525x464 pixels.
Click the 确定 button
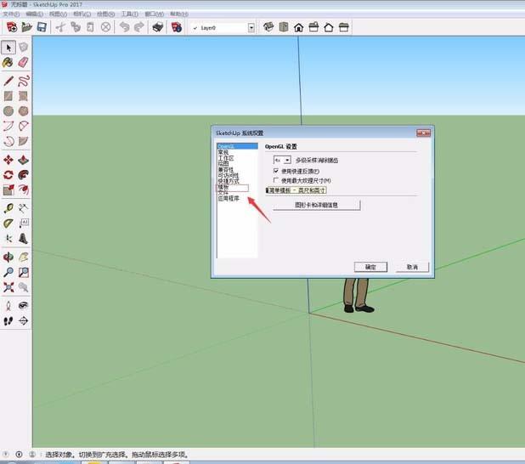(x=370, y=267)
